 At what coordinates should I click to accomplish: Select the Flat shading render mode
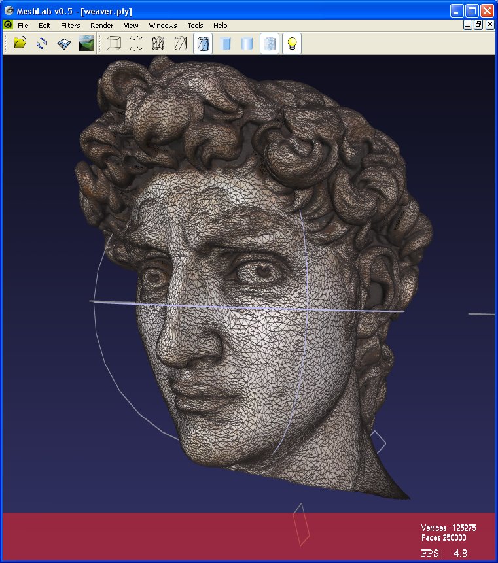pyautogui.click(x=226, y=44)
